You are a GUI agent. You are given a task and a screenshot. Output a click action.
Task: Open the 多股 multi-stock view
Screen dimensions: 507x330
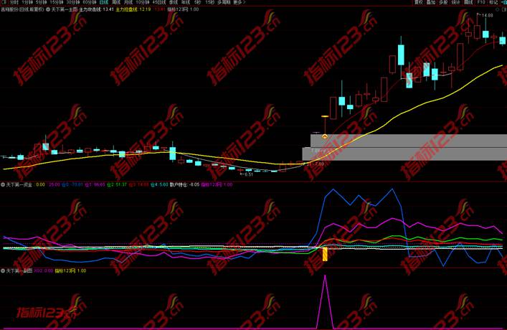click(444, 3)
